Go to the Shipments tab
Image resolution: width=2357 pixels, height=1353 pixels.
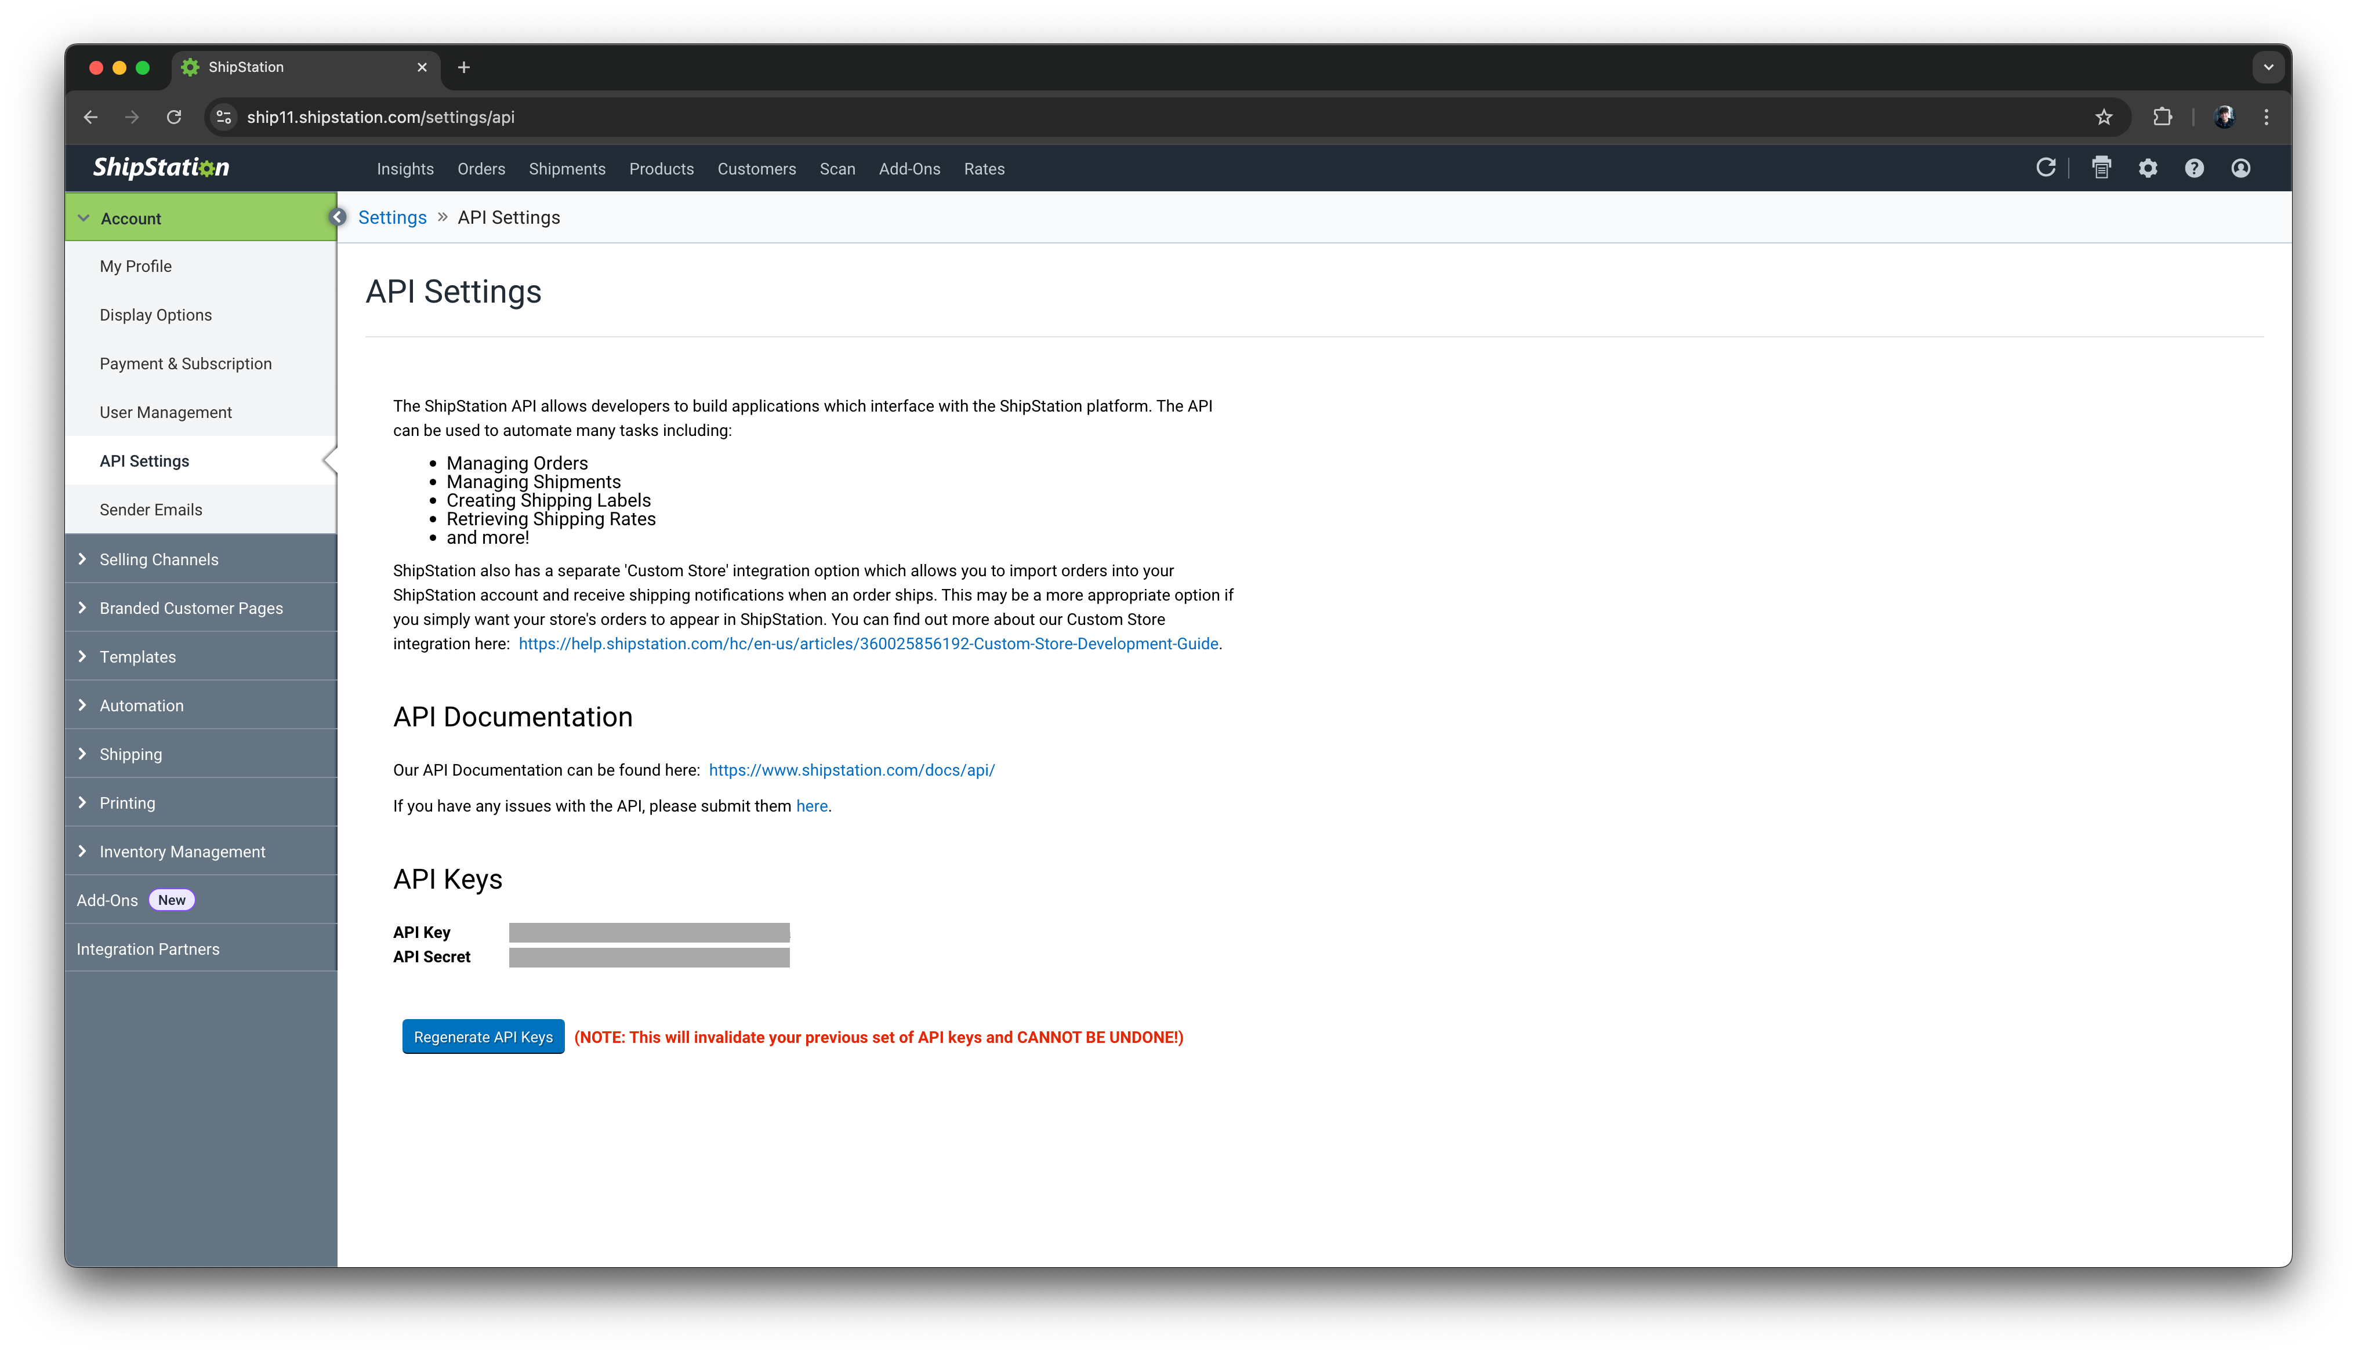566,169
